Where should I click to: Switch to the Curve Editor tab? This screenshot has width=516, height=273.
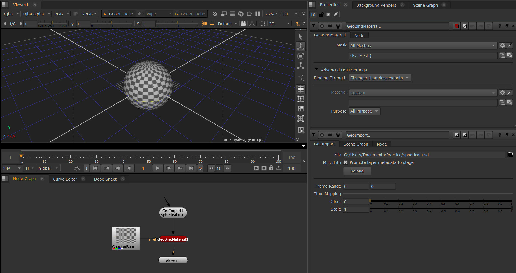[65, 179]
